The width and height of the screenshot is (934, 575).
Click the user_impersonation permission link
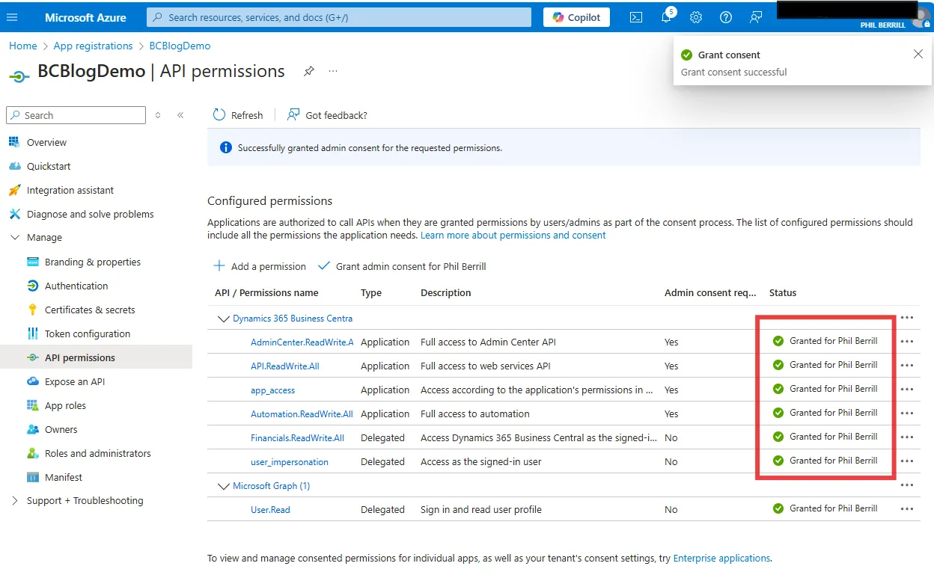click(x=290, y=462)
